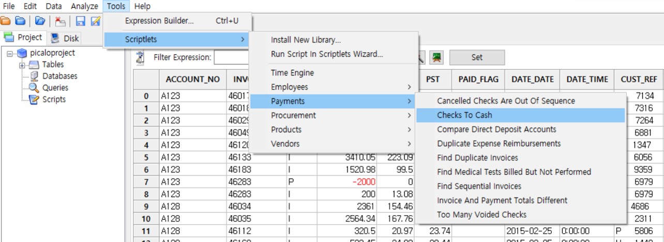Click the first orange folder toolbar icon
The width and height of the screenshot is (664, 242).
point(5,21)
